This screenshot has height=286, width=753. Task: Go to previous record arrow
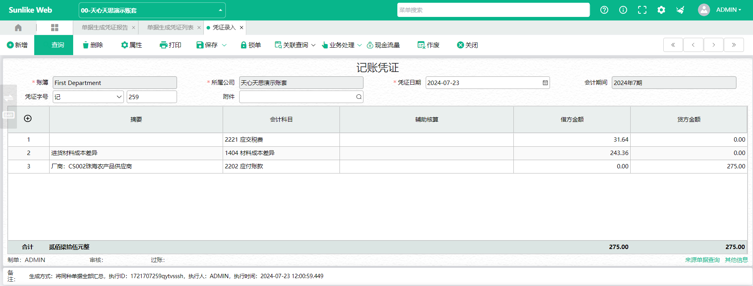pos(693,45)
